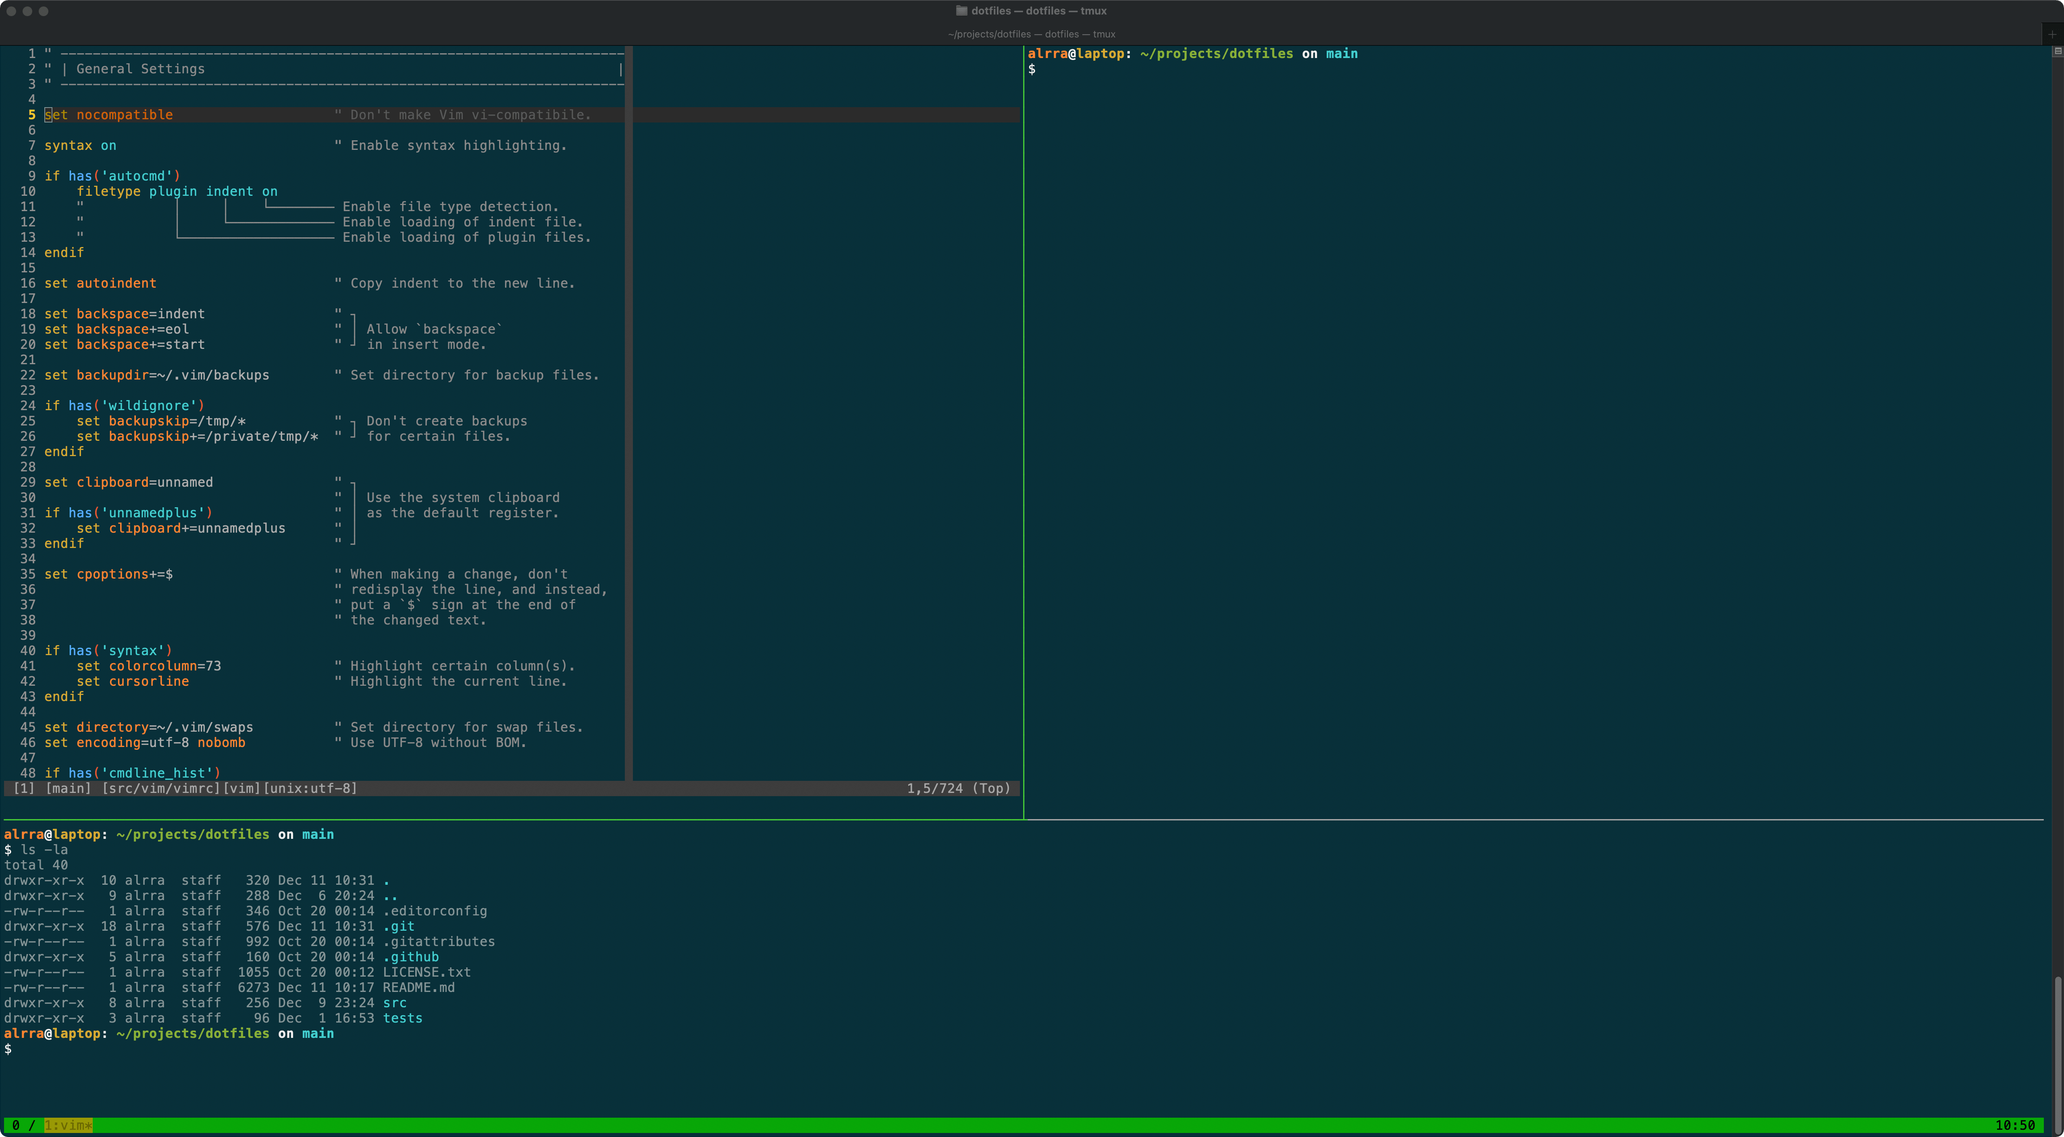The height and width of the screenshot is (1137, 2064).
Task: Click the yellow minimize window button
Action: [x=27, y=11]
